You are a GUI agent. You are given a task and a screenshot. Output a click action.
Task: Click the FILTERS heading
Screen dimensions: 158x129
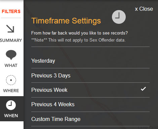pos(11,11)
